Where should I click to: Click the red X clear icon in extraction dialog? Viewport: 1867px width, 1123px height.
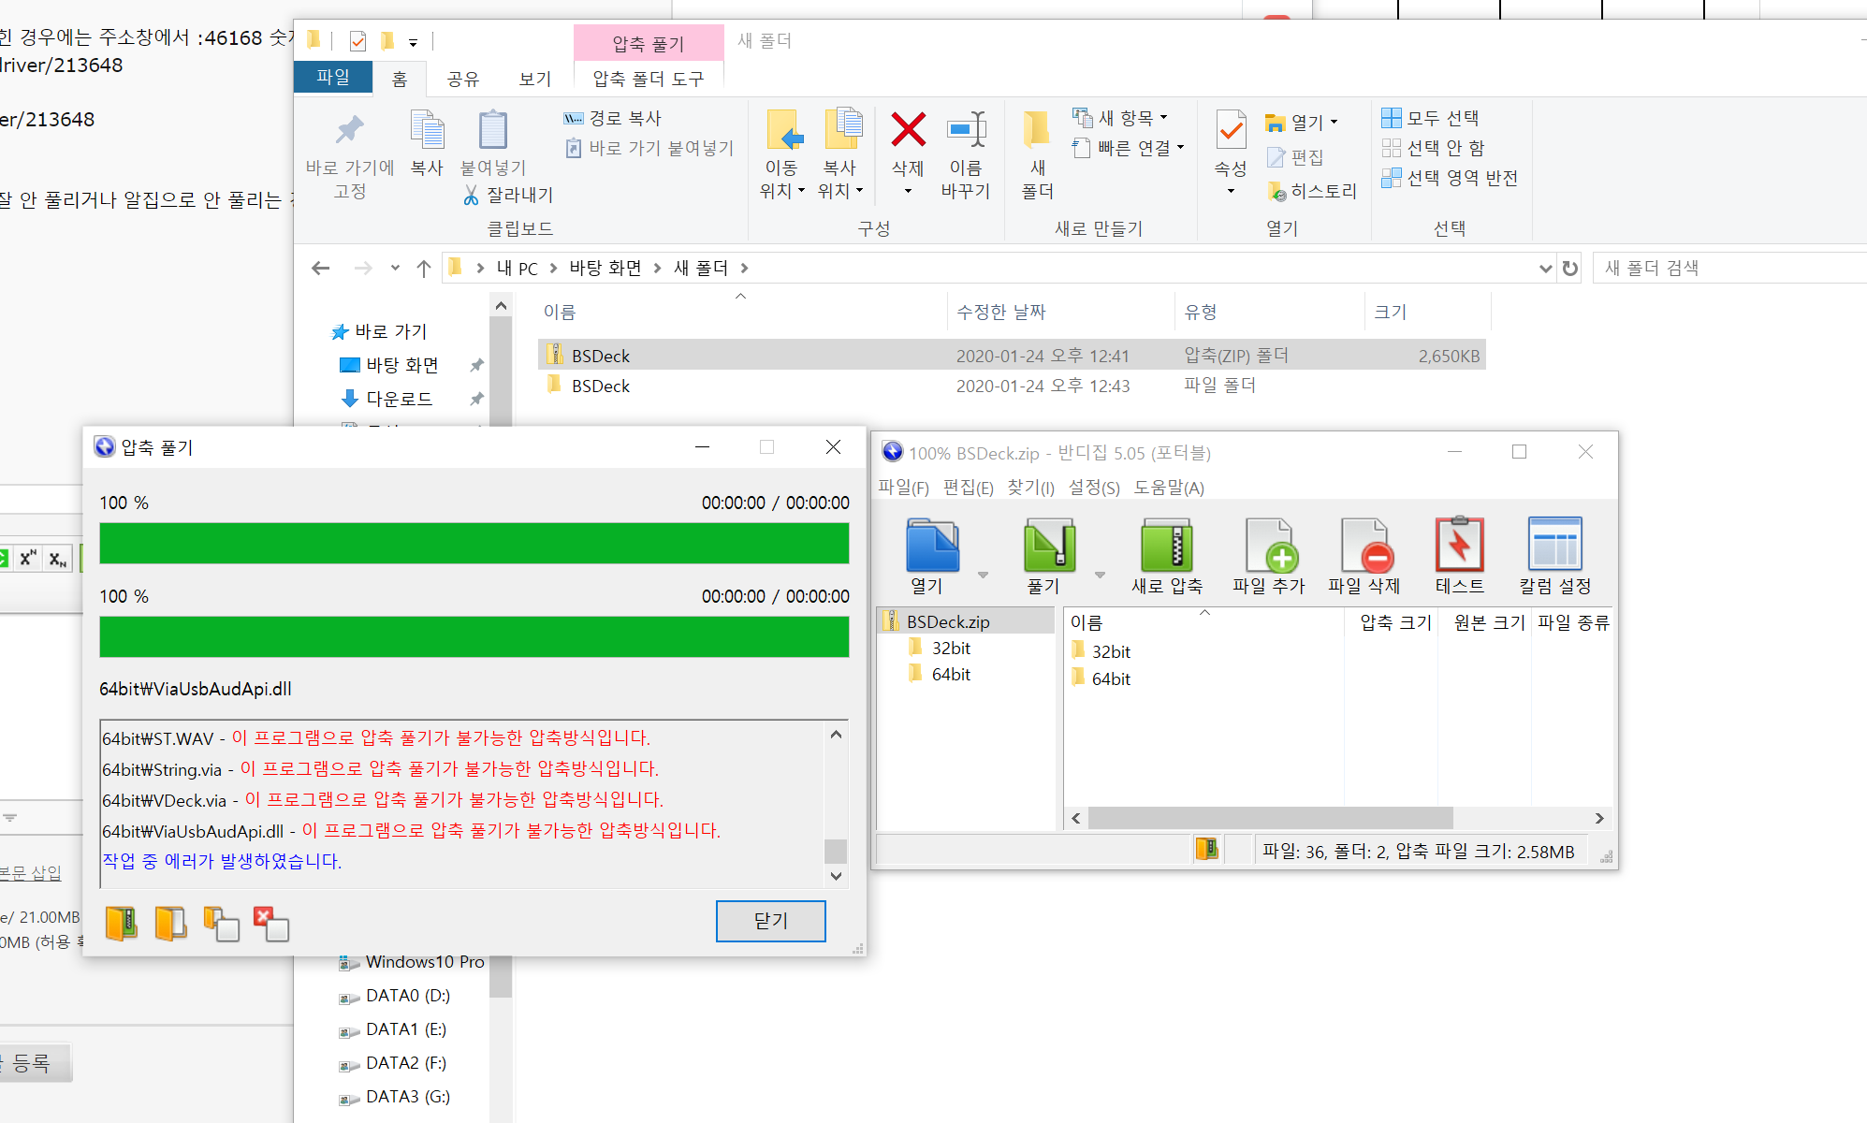271,924
